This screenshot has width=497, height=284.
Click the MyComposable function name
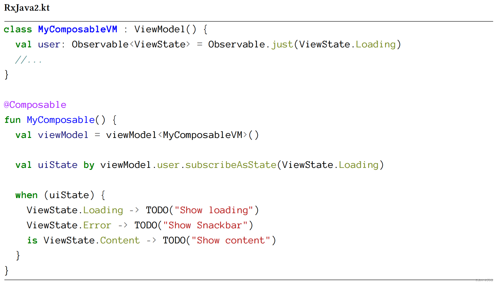point(61,120)
